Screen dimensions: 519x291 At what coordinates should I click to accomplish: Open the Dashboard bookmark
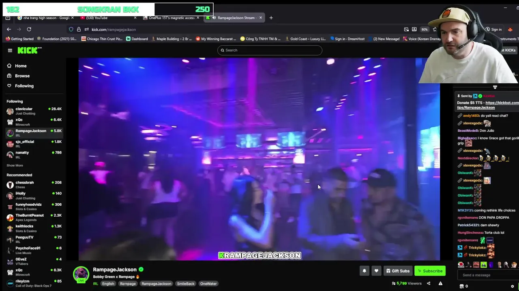click(x=137, y=39)
